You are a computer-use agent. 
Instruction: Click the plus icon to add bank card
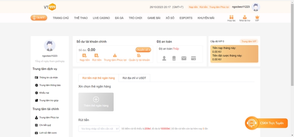coord(96,99)
